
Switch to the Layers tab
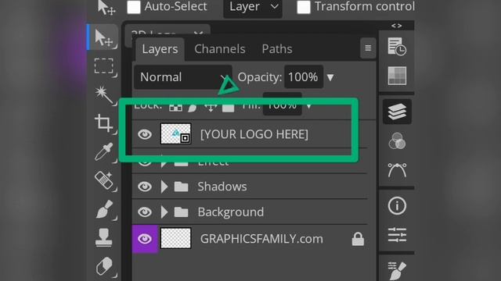point(160,49)
